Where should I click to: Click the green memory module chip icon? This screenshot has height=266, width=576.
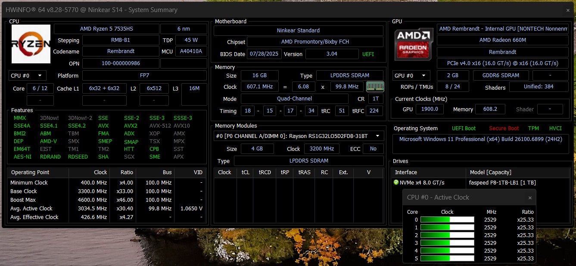click(x=375, y=87)
